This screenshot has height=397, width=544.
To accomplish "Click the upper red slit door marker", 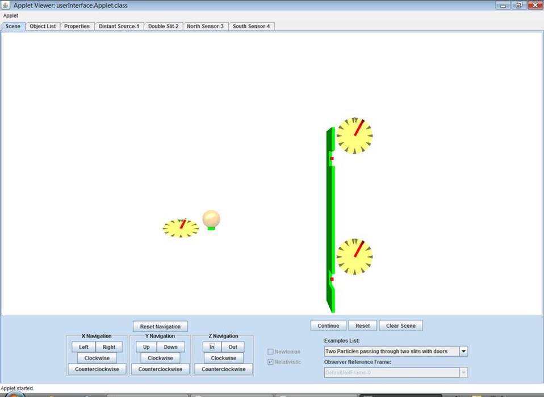I will tap(332, 158).
